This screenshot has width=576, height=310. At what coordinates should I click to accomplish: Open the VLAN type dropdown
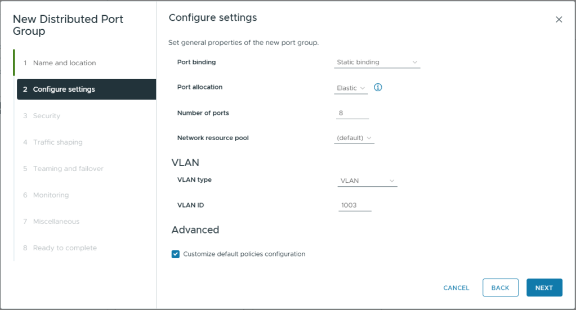367,181
